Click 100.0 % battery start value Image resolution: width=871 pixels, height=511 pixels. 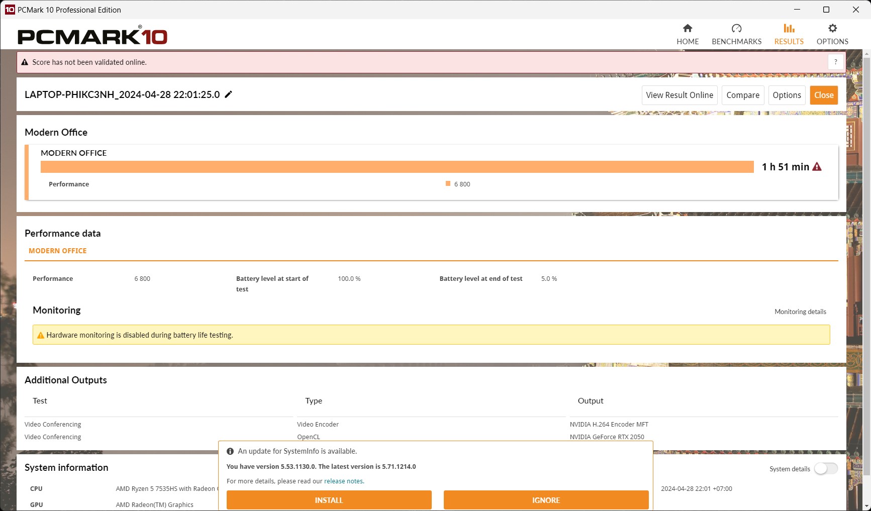tap(349, 278)
